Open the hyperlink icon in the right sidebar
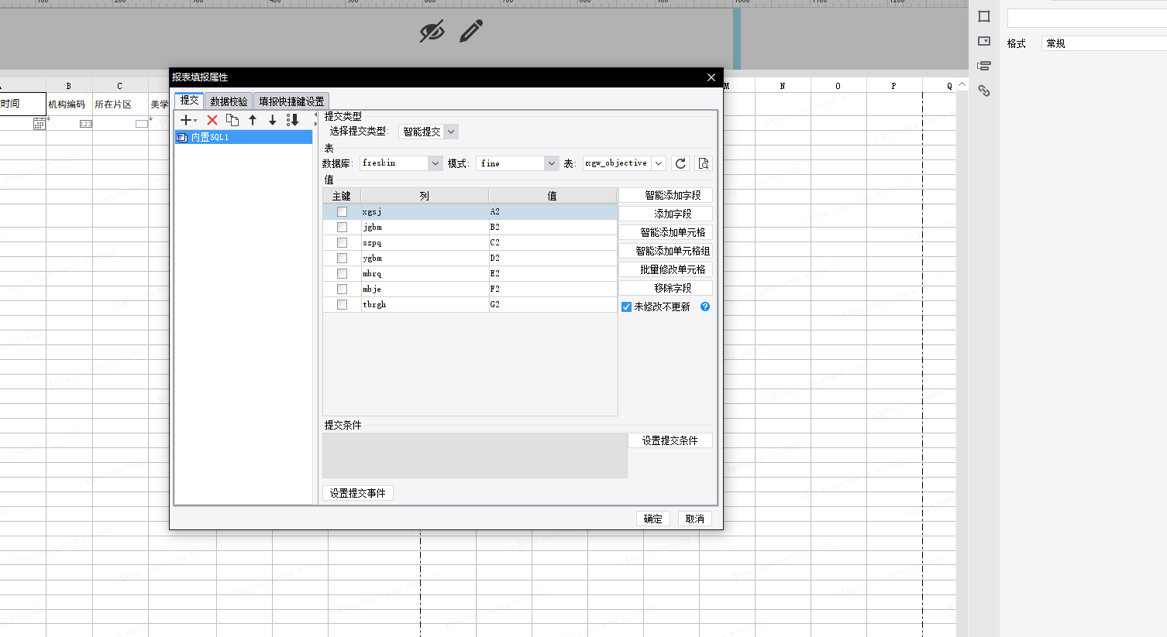This screenshot has height=637, width=1167. (984, 91)
